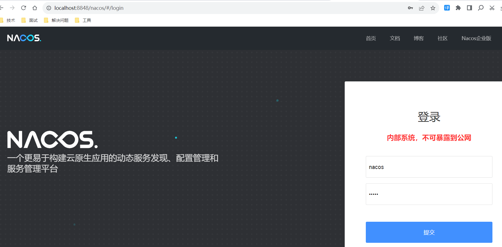Viewport: 502px width, 247px height.
Task: Open 社区 navigation item
Action: pyautogui.click(x=442, y=38)
